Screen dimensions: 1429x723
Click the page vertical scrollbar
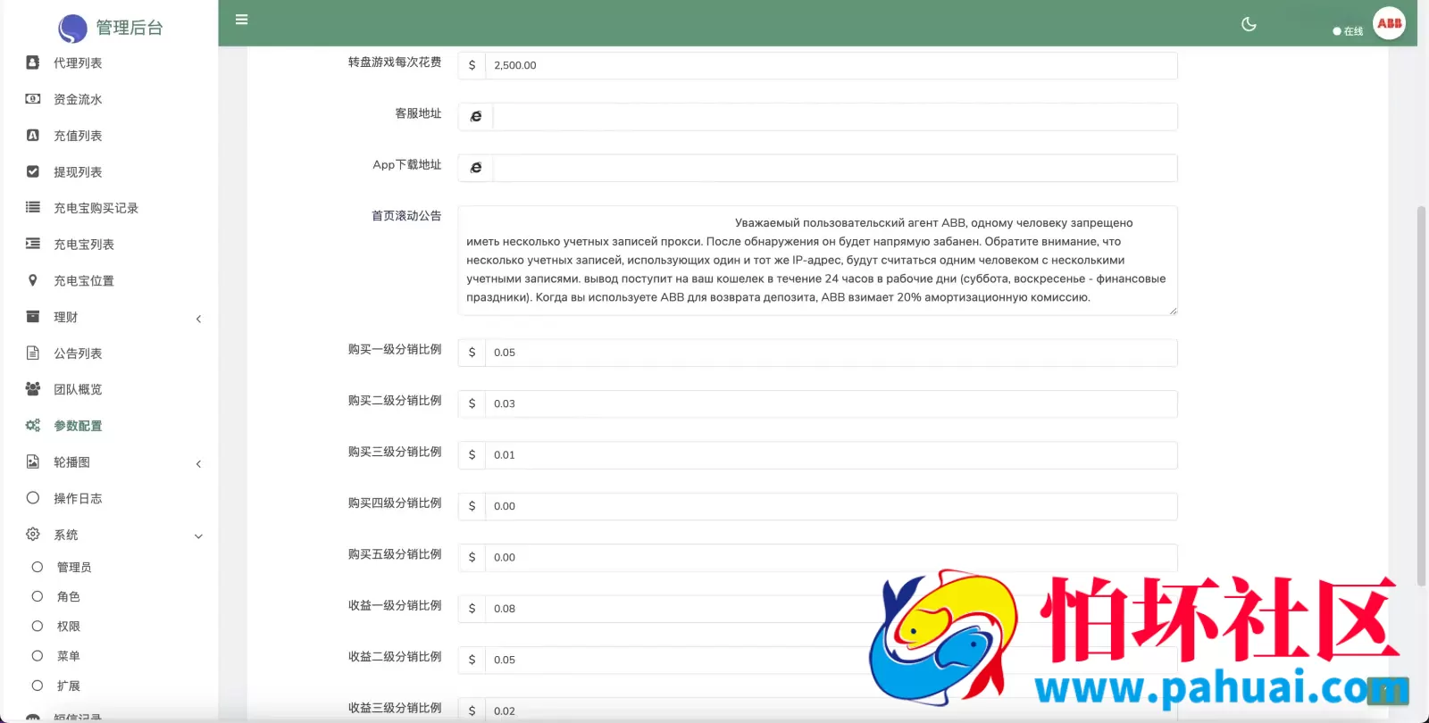[x=1422, y=395]
